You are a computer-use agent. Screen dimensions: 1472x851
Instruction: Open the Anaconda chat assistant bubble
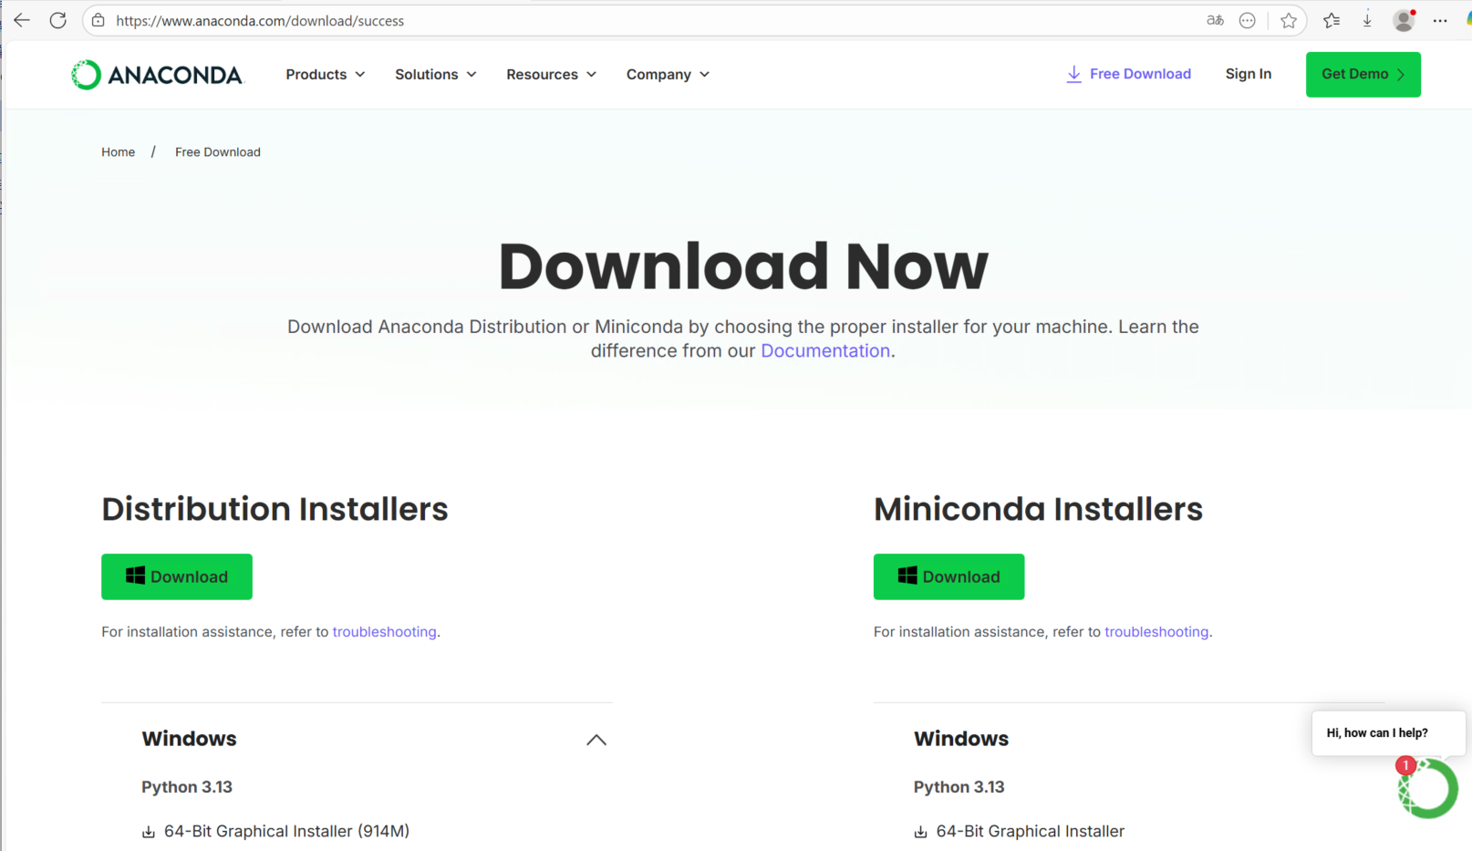pyautogui.click(x=1427, y=788)
